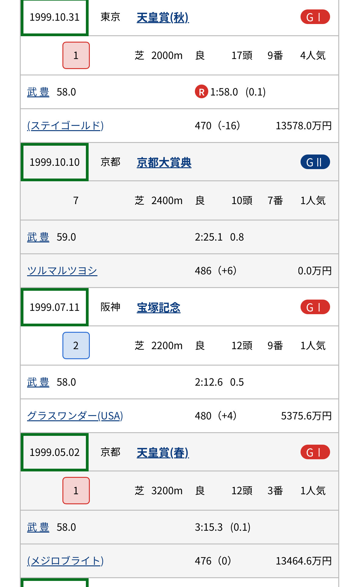Select the 1999.10.31 date cell
Image resolution: width=359 pixels, height=587 pixels.
tap(55, 17)
